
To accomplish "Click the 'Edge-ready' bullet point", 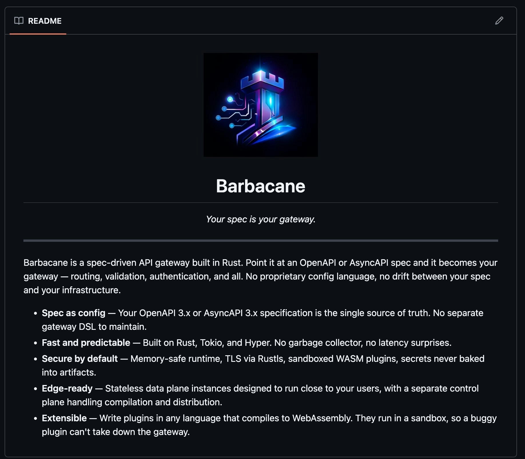I will (67, 388).
